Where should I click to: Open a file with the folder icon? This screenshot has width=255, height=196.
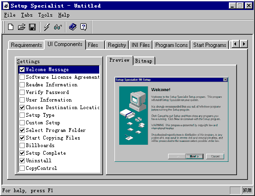(21, 27)
